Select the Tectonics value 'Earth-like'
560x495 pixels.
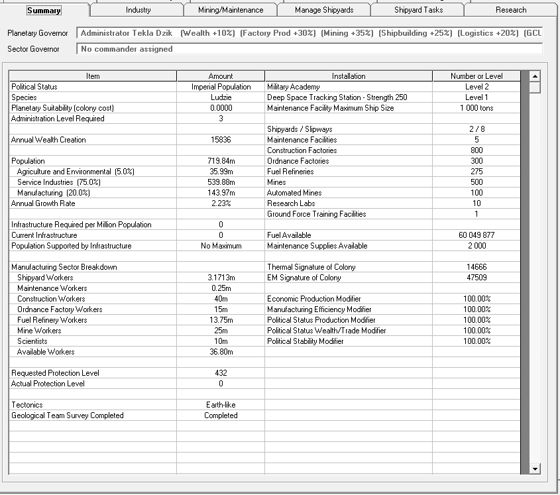pyautogui.click(x=221, y=405)
